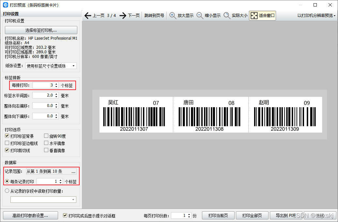Enable 垂直镜像 checkbox
This screenshot has height=222, width=338.
click(46, 150)
